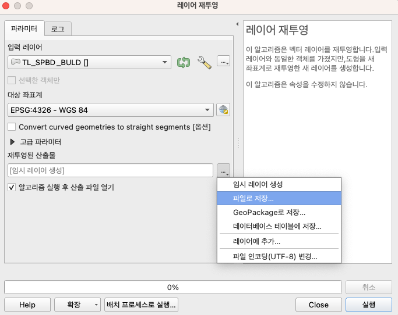The width and height of the screenshot is (398, 315).
Task: Click the 배치 프로세스로 실행... button
Action: pos(141,305)
